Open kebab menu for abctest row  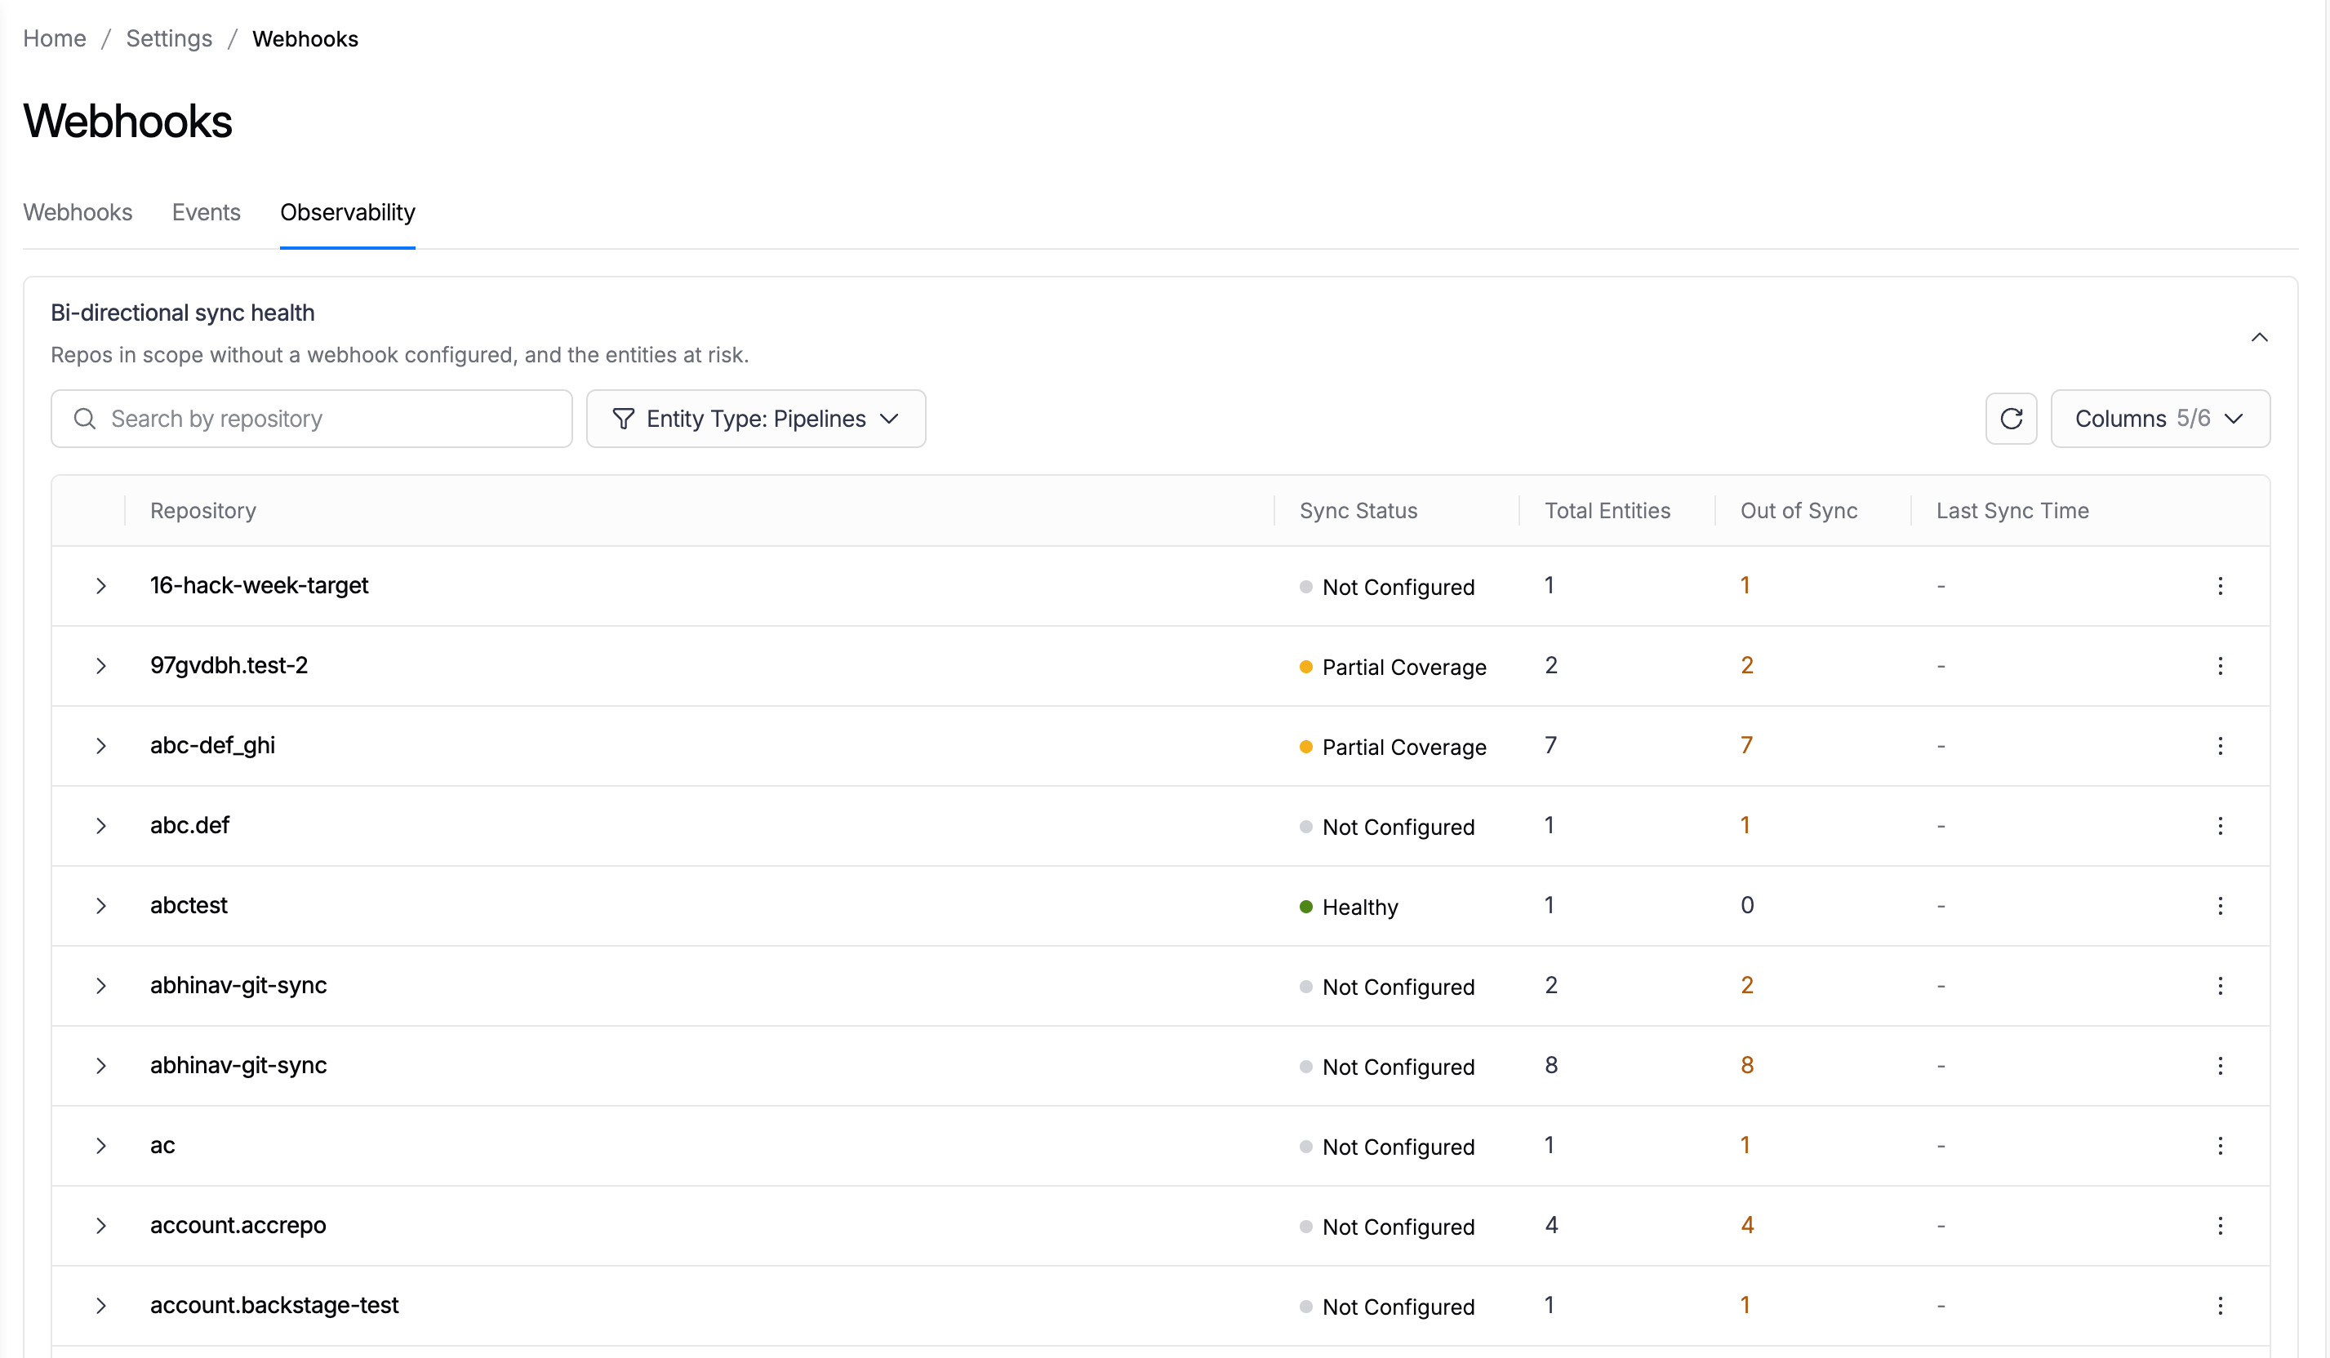[2220, 906]
